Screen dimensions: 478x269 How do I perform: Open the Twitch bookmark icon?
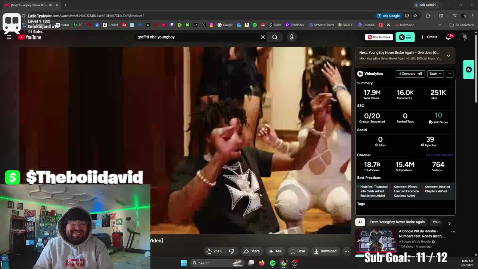point(172,25)
